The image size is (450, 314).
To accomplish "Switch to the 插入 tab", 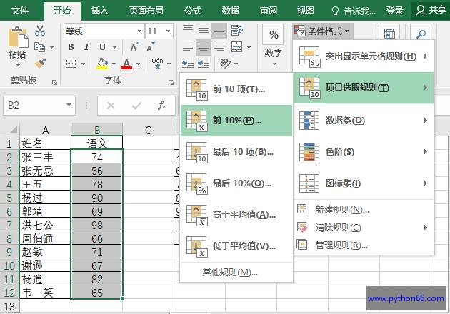I will pos(99,11).
